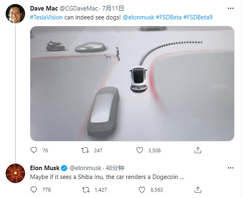Retweet Elon Musk's Dogecoin reply
Viewport: 243px width, 198px height.
click(x=85, y=189)
